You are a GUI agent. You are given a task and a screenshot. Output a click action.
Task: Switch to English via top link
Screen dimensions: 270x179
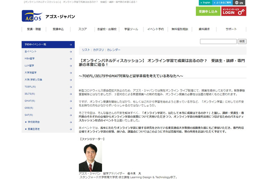(205, 3)
